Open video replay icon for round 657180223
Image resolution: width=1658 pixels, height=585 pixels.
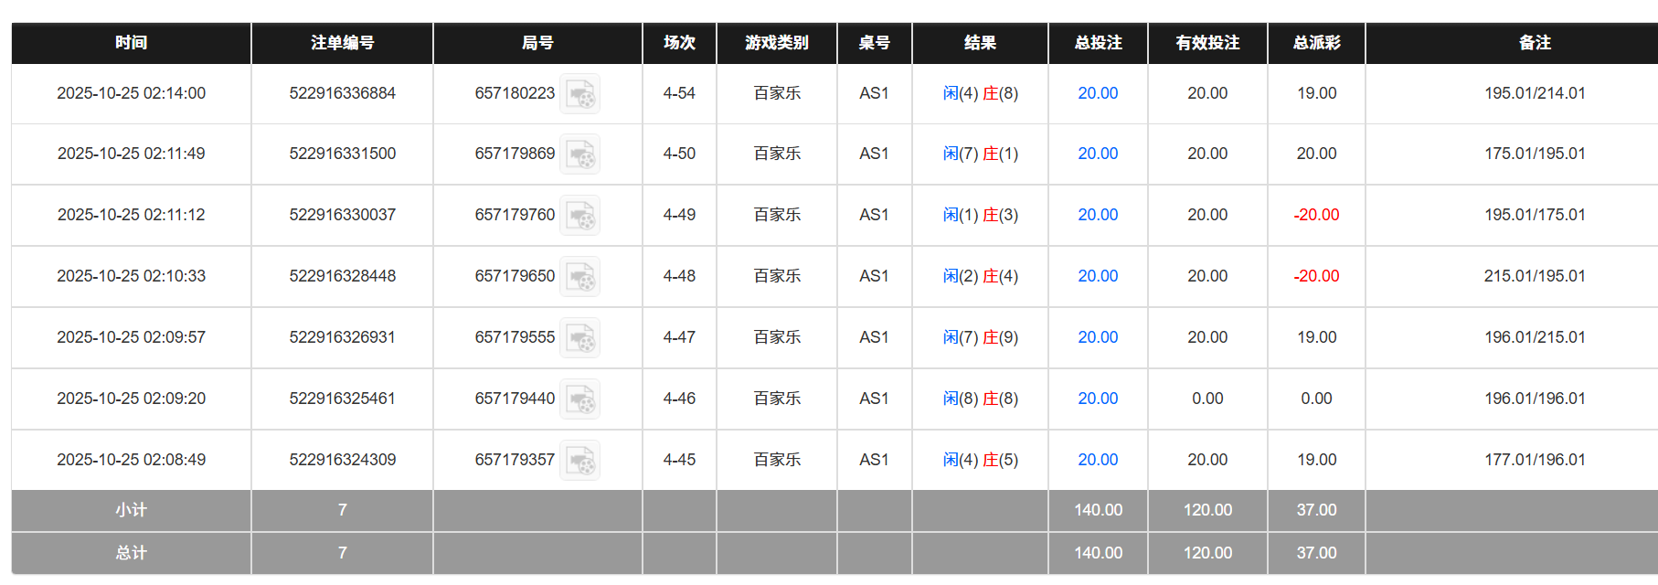[x=579, y=93]
